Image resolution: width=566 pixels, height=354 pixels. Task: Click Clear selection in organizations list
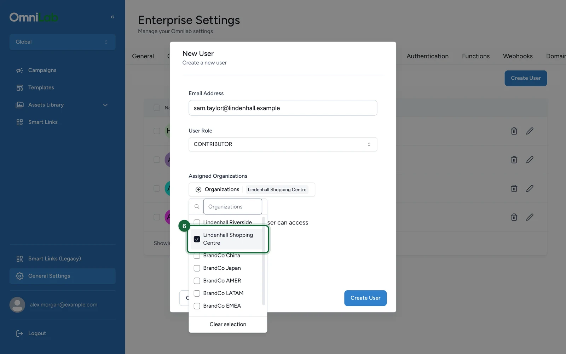point(228,324)
